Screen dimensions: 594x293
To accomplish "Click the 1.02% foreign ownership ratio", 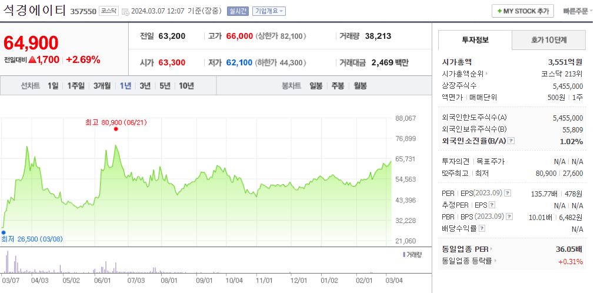I will 571,141.
